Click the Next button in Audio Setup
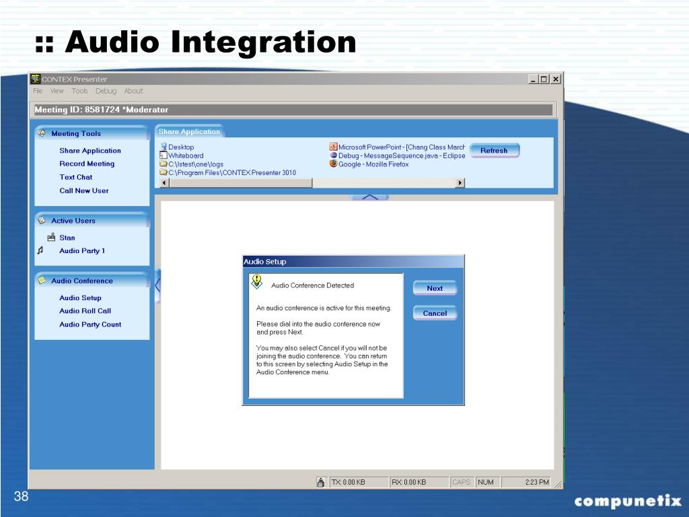This screenshot has height=517, width=689. pyautogui.click(x=435, y=288)
